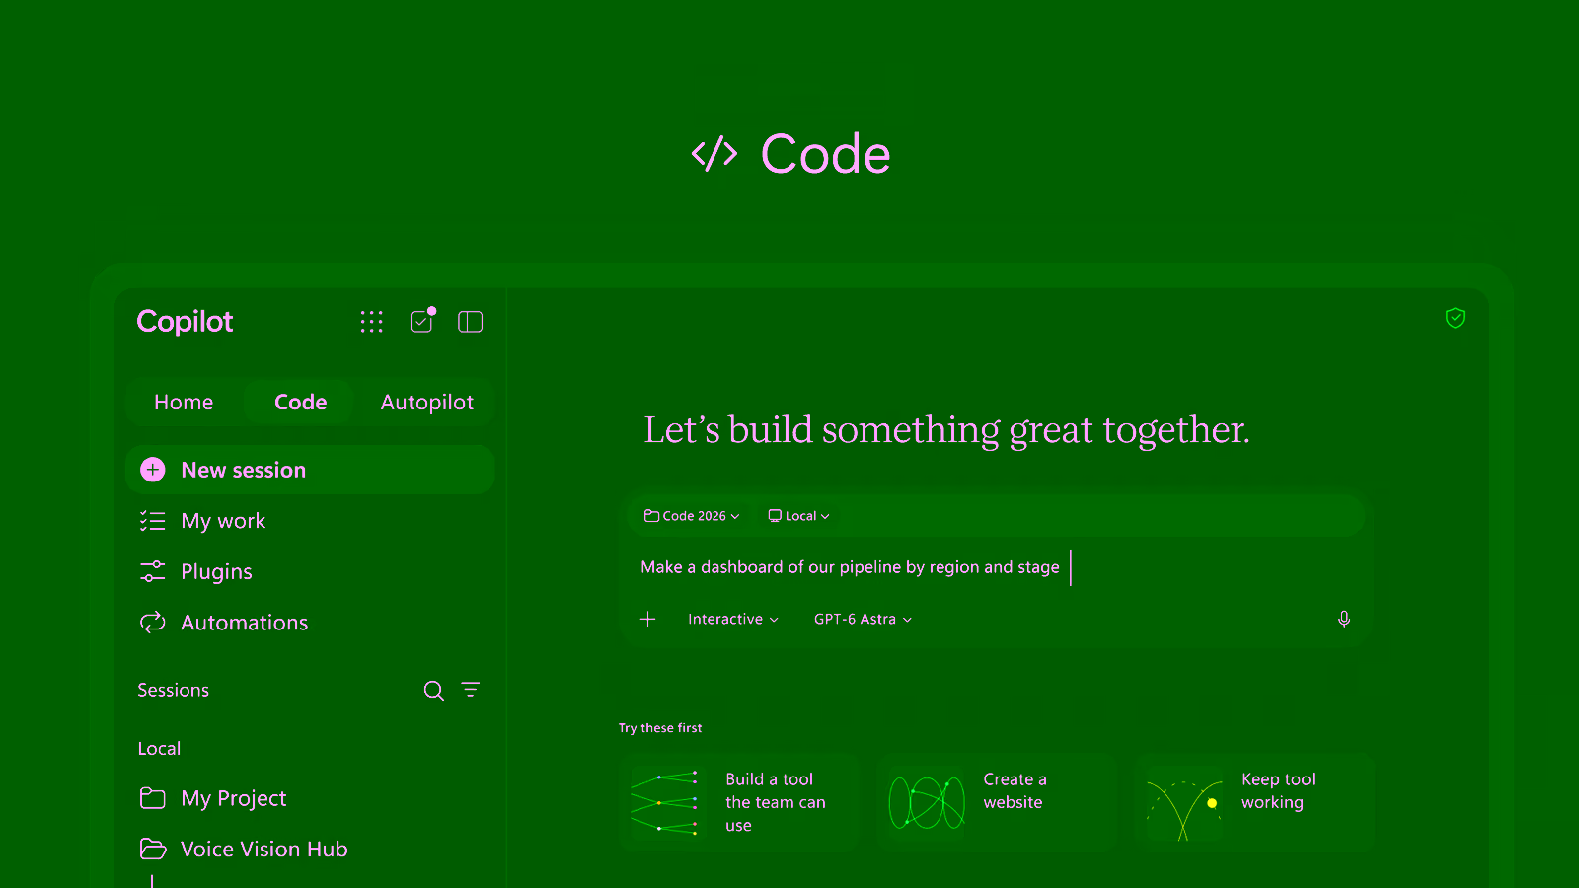
Task: Add attachment with plus icon in prompt box
Action: [648, 619]
